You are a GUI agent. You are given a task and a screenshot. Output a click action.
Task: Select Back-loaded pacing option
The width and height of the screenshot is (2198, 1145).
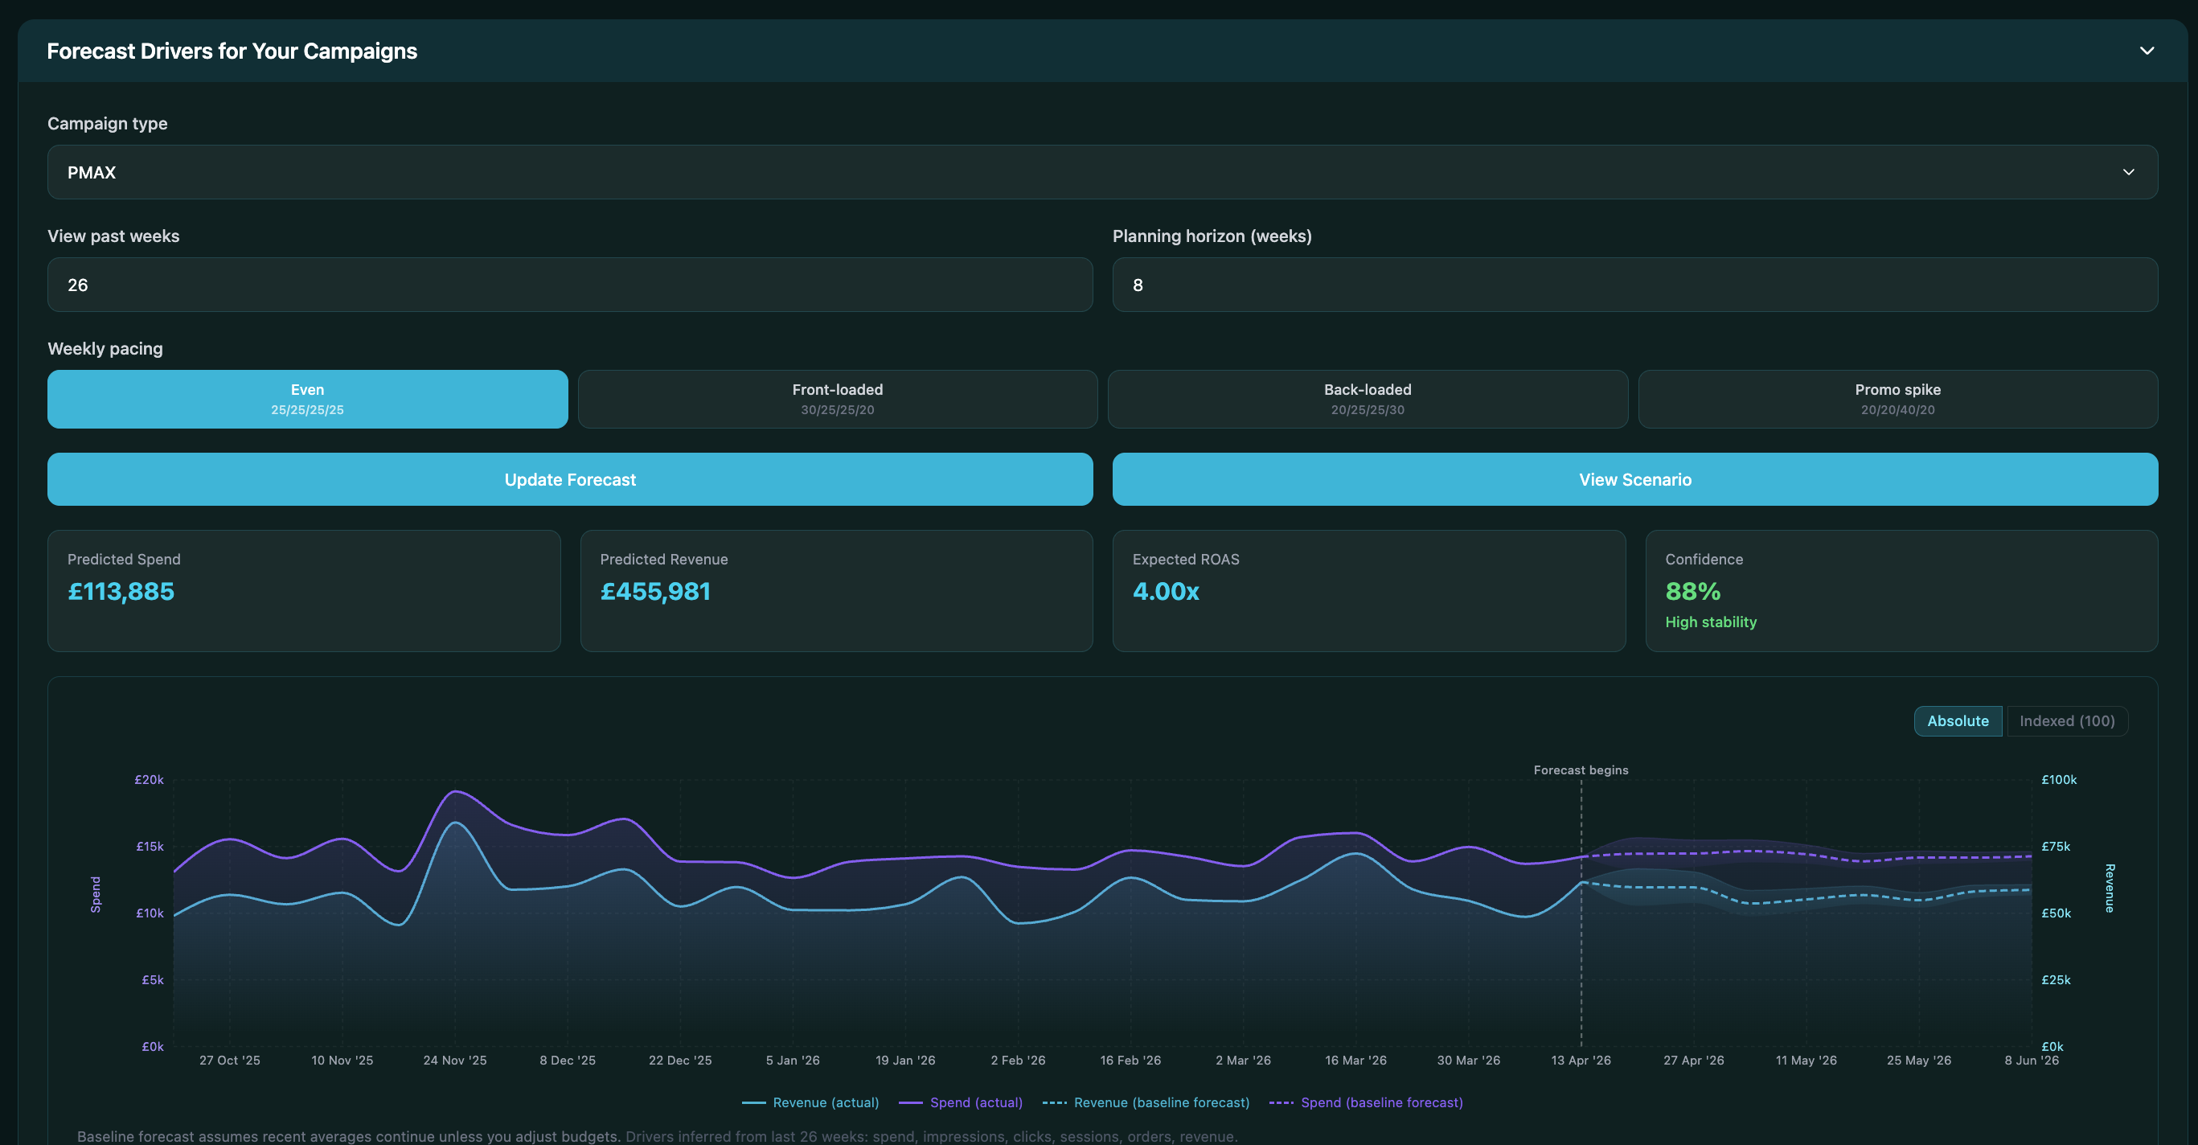(1367, 399)
